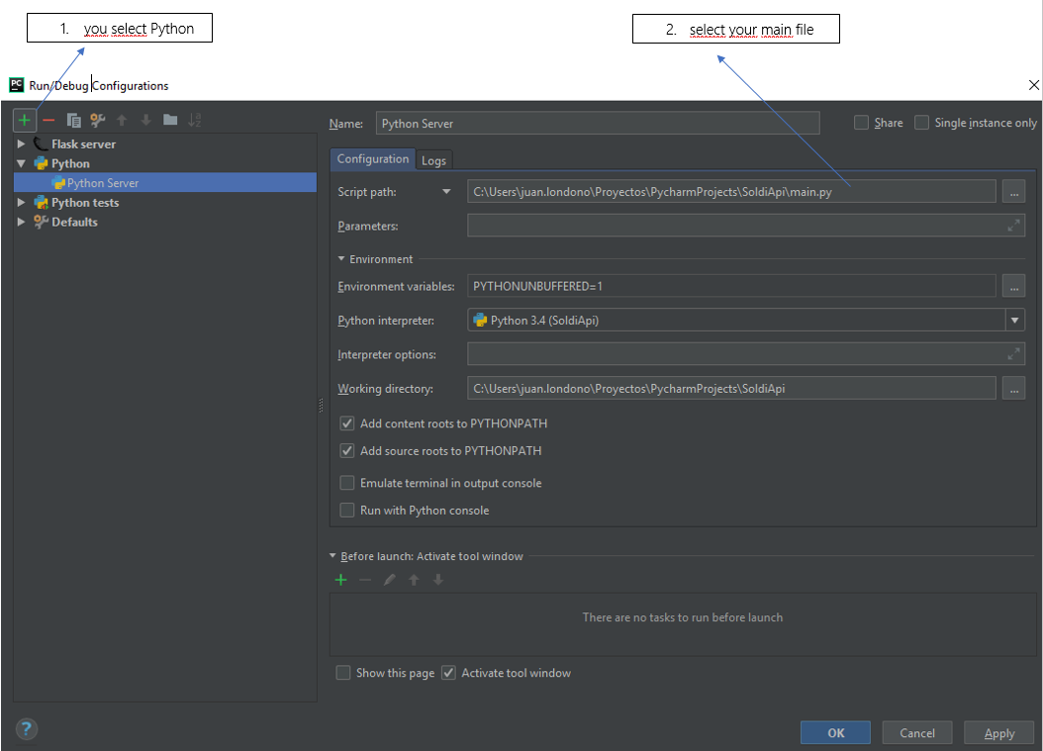The height and width of the screenshot is (751, 1043).
Task: Click browse button next to Script path
Action: click(1013, 192)
